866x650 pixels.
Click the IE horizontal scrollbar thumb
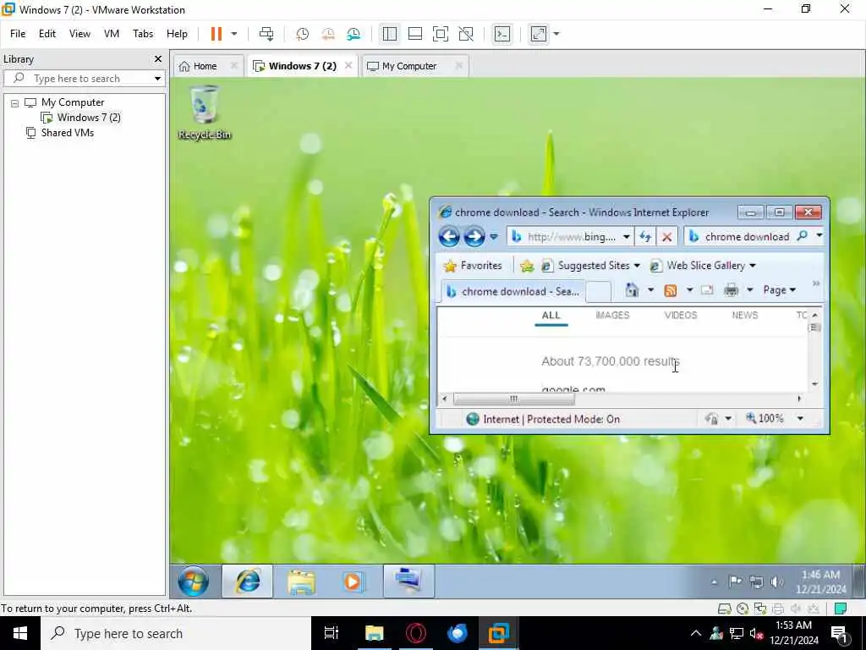[x=513, y=399]
